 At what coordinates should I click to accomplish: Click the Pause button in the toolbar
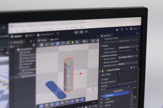pos(81,32)
